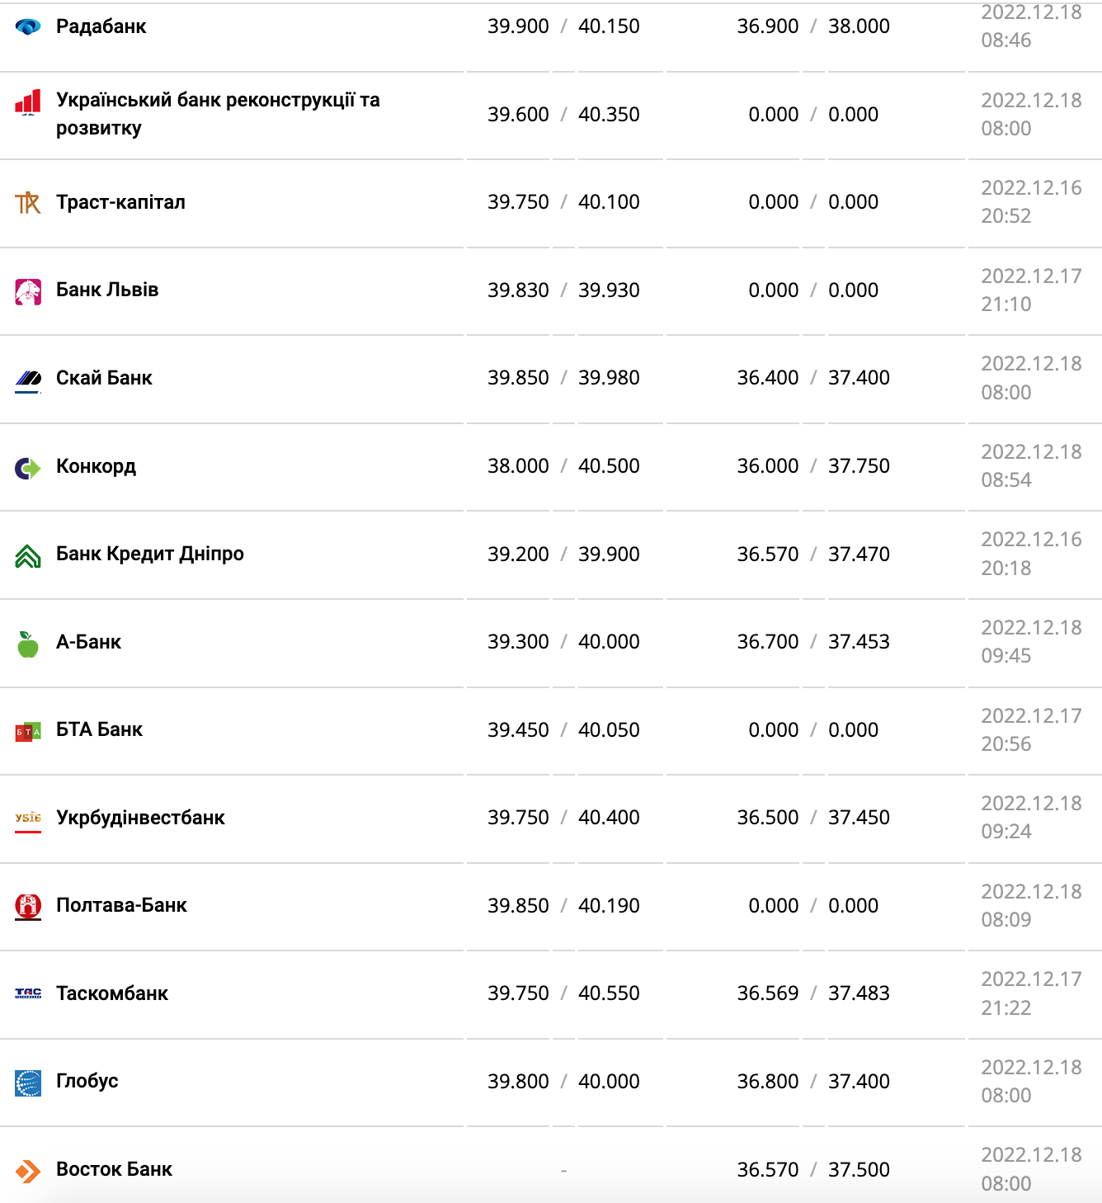The image size is (1102, 1203).
Task: Click the blue Глобус globe logo
Action: tap(28, 1083)
